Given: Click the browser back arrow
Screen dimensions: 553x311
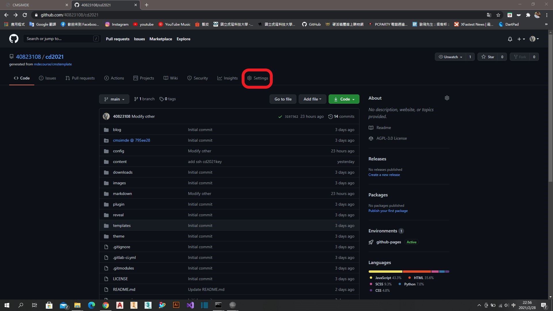Looking at the screenshot, I should pos(6,15).
